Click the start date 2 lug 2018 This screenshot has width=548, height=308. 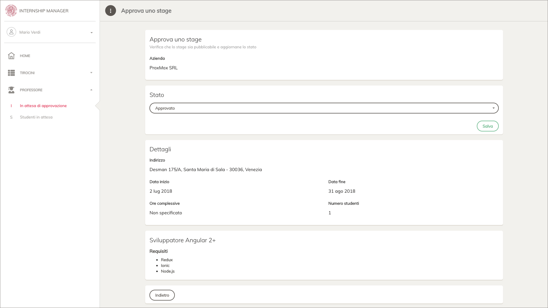point(161,191)
